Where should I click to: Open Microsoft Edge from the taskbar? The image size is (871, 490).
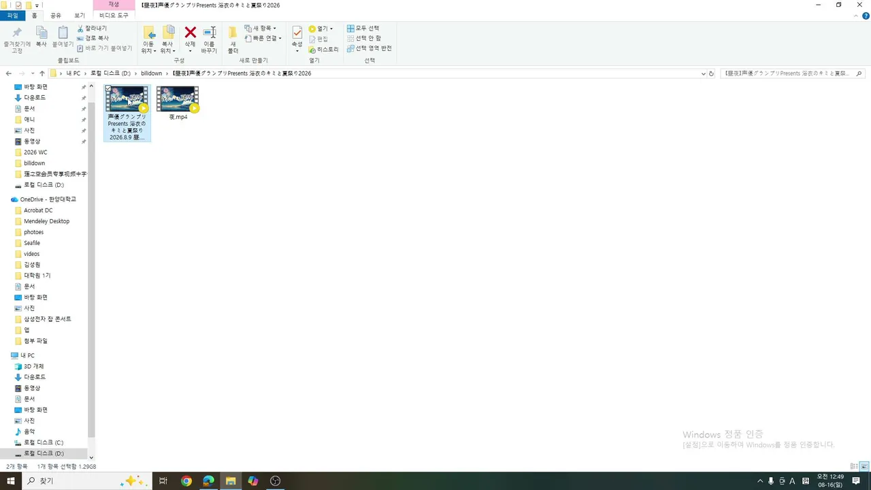pos(208,481)
